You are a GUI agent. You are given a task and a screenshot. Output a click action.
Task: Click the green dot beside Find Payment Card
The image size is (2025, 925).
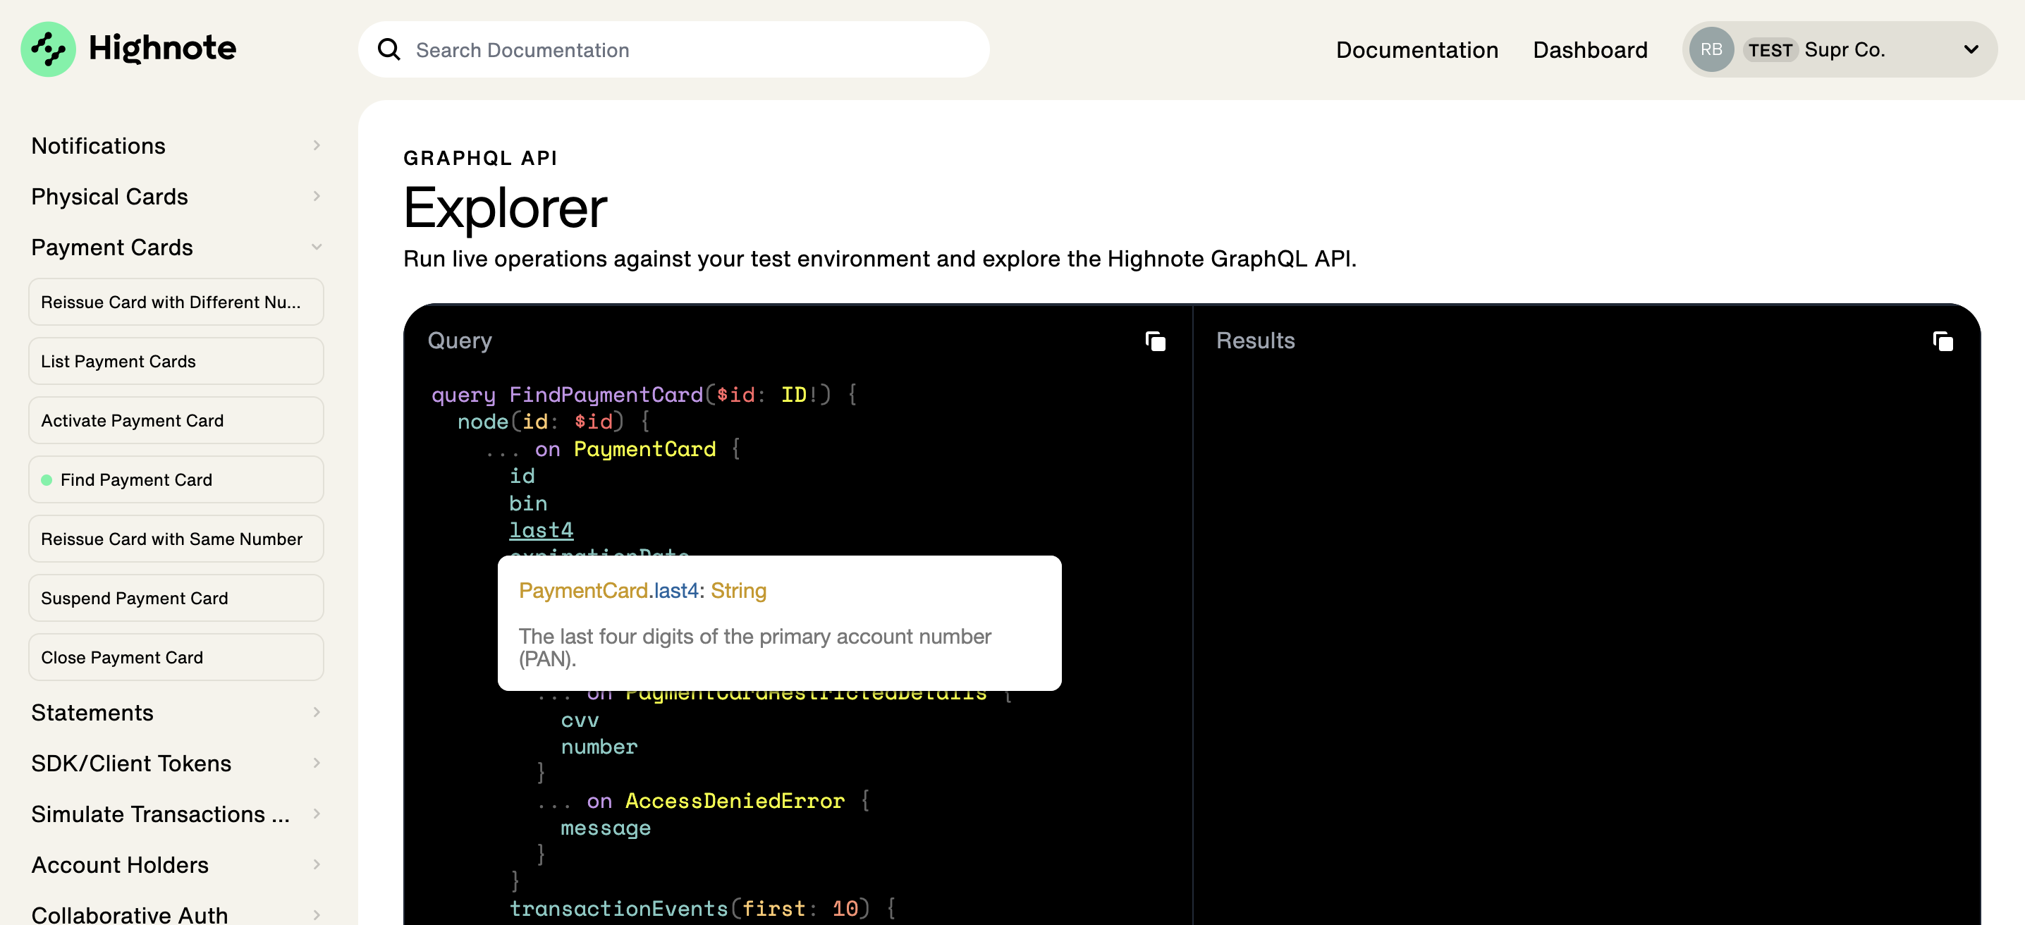[x=47, y=479]
